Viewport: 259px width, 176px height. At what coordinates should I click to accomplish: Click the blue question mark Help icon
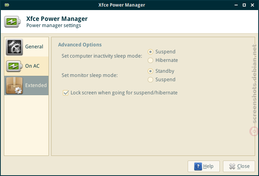(x=198, y=166)
